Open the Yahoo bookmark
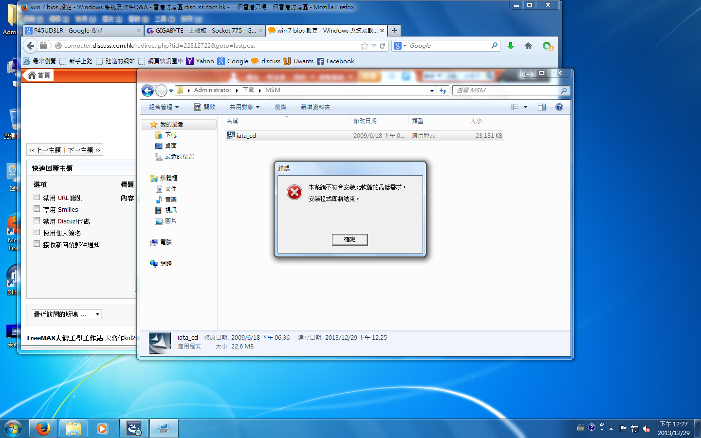 [200, 61]
